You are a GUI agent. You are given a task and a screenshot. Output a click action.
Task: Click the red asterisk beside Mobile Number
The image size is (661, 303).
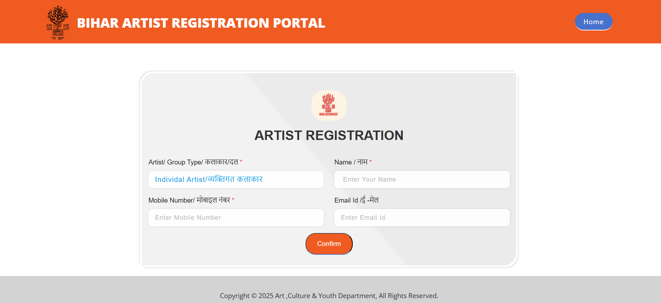click(233, 199)
